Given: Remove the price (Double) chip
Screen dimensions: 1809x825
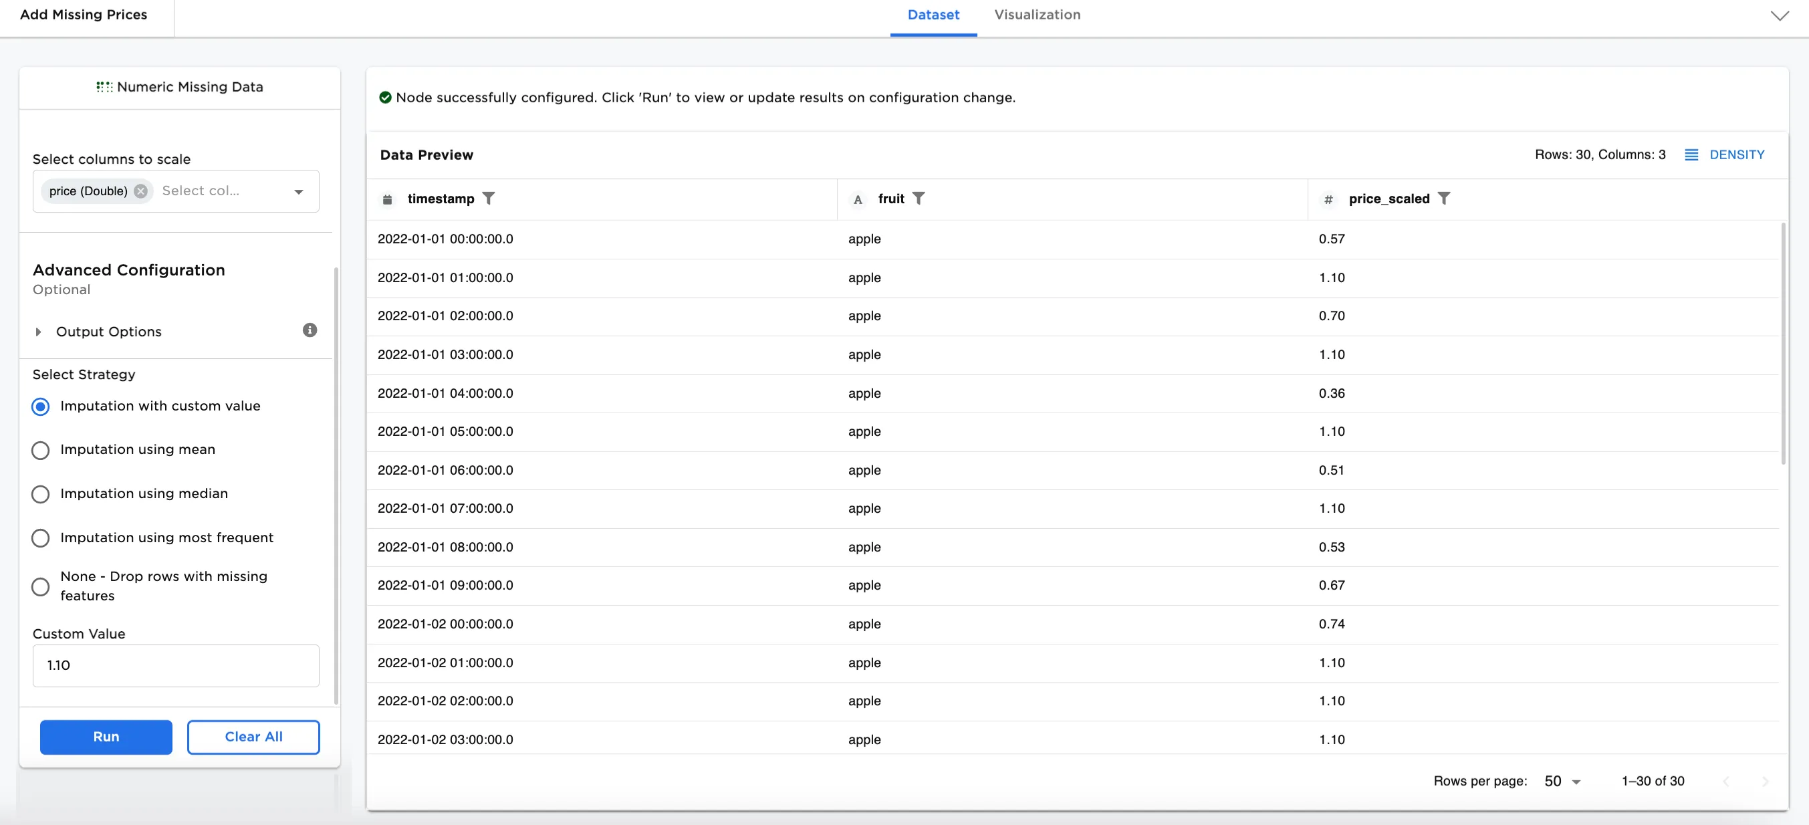Looking at the screenshot, I should 141,191.
